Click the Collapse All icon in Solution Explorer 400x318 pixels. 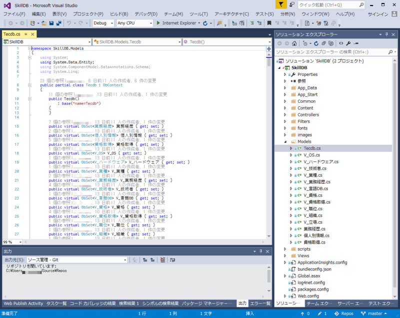323,43
